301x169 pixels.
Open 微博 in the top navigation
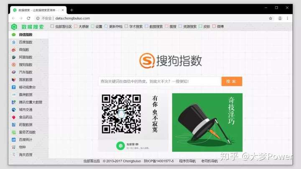click(218, 26)
